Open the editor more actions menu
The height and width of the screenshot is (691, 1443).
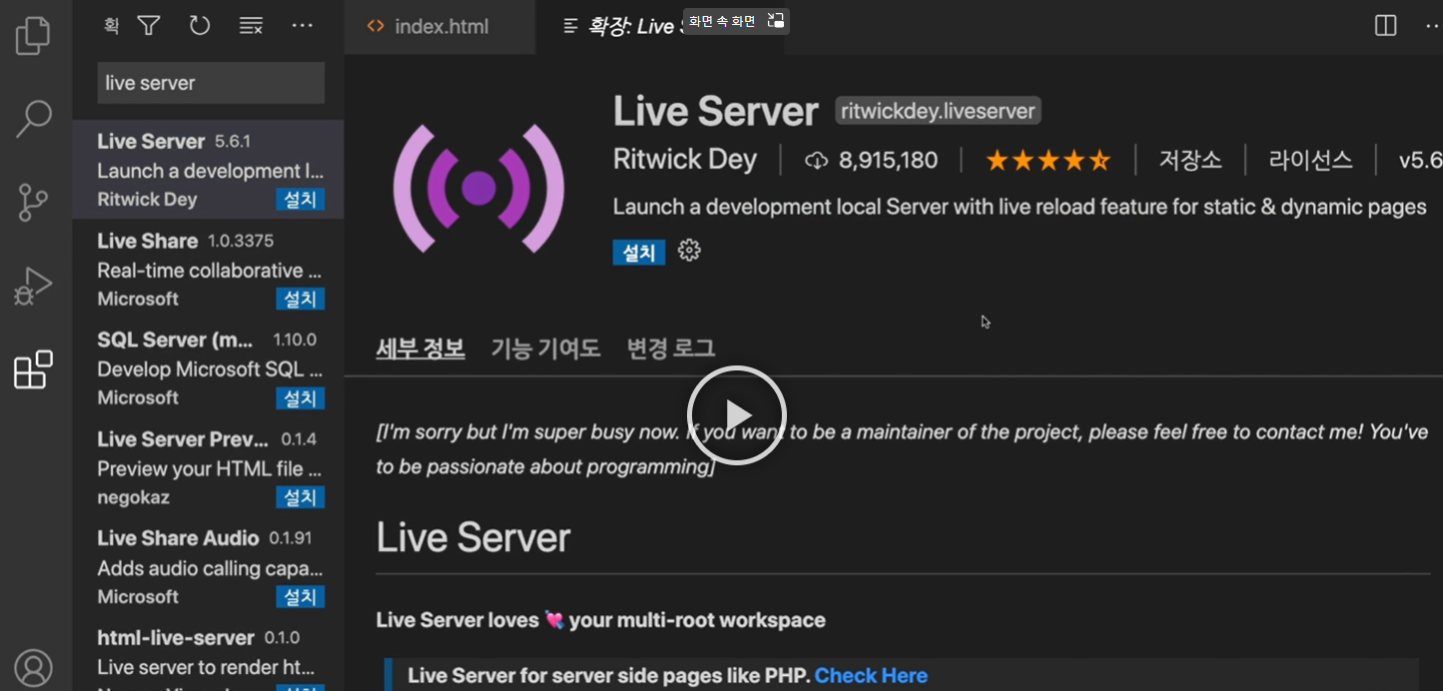click(1432, 26)
